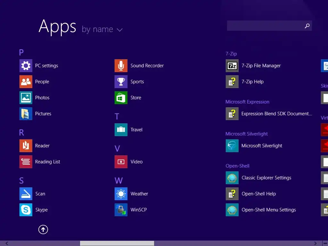Open the Photos app tile icon

pos(26,98)
